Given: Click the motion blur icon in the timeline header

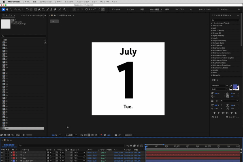Looking at the screenshot, I should pyautogui.click(x=138, y=146).
